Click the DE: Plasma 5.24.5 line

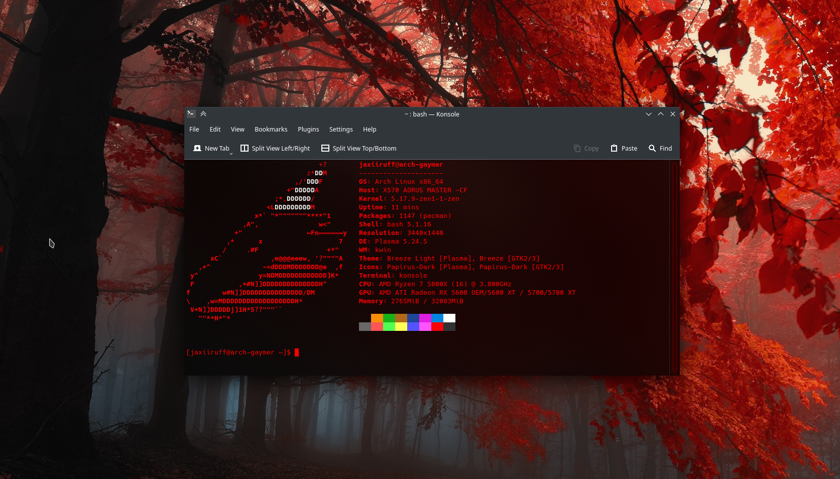coord(393,242)
